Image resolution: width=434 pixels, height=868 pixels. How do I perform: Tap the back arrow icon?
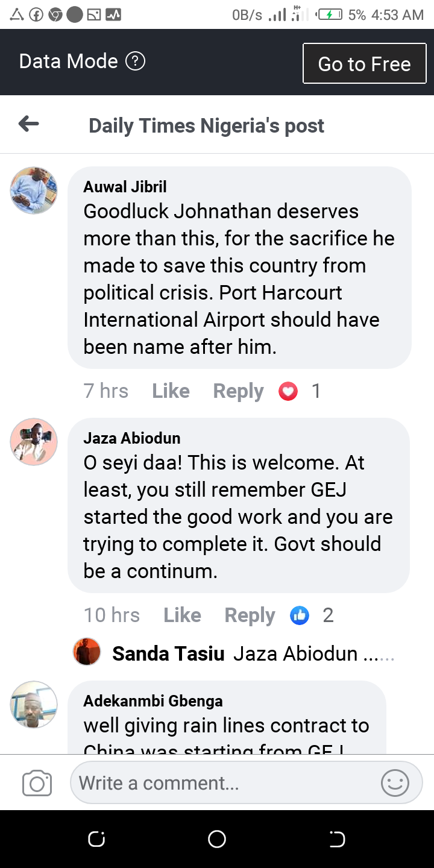pyautogui.click(x=28, y=125)
